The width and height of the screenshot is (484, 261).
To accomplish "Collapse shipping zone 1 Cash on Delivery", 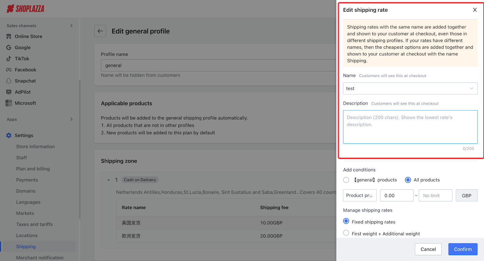I will click(109, 180).
